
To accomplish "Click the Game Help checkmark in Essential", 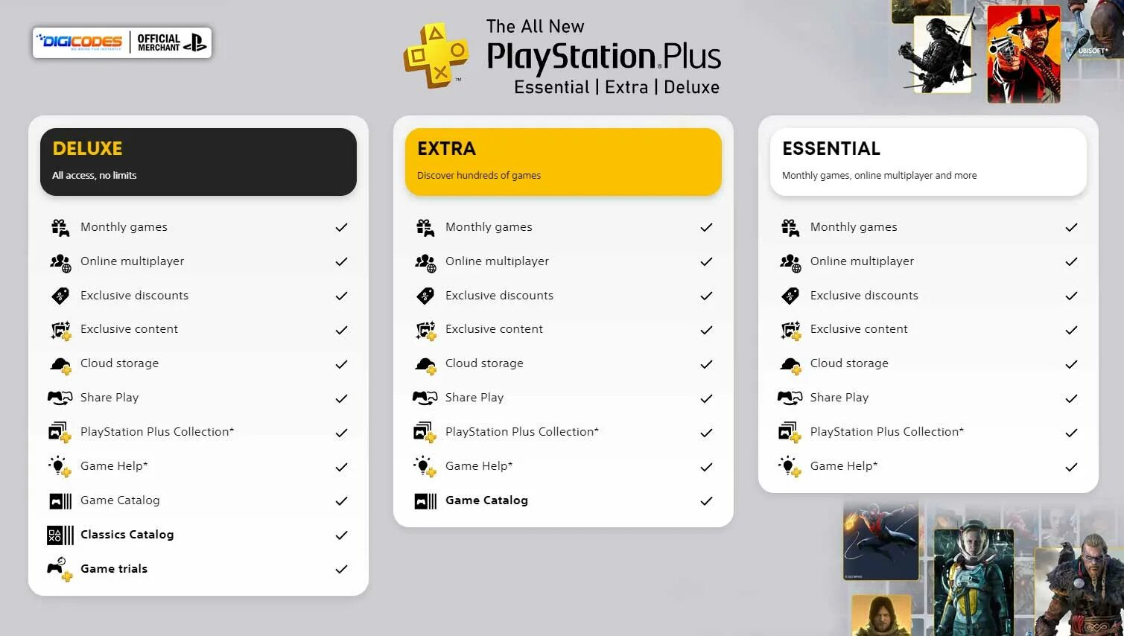I will [x=1071, y=467].
